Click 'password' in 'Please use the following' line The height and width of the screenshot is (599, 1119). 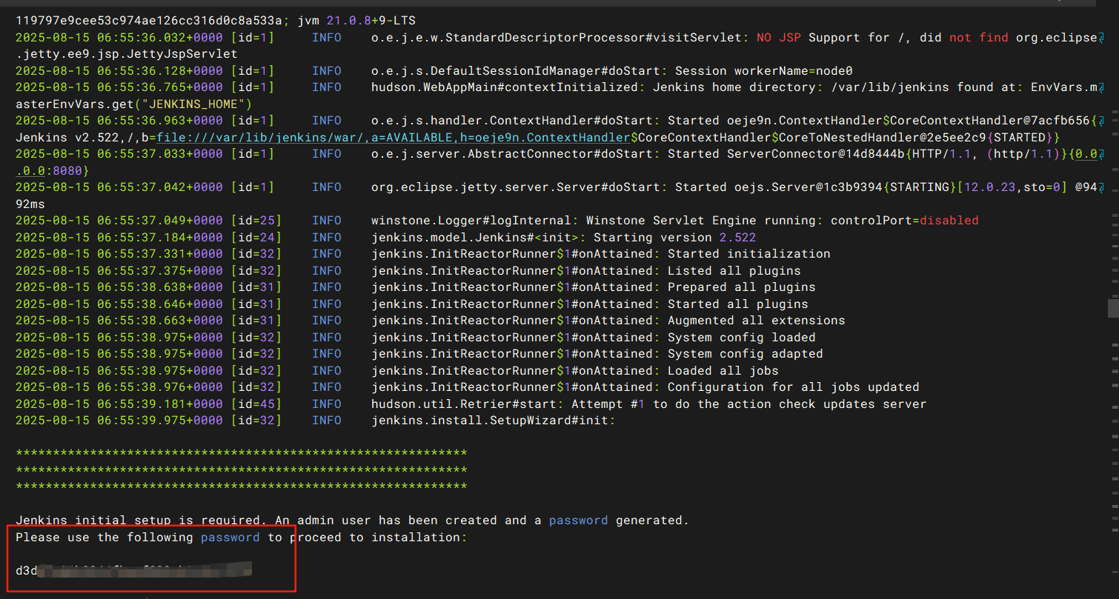click(230, 538)
